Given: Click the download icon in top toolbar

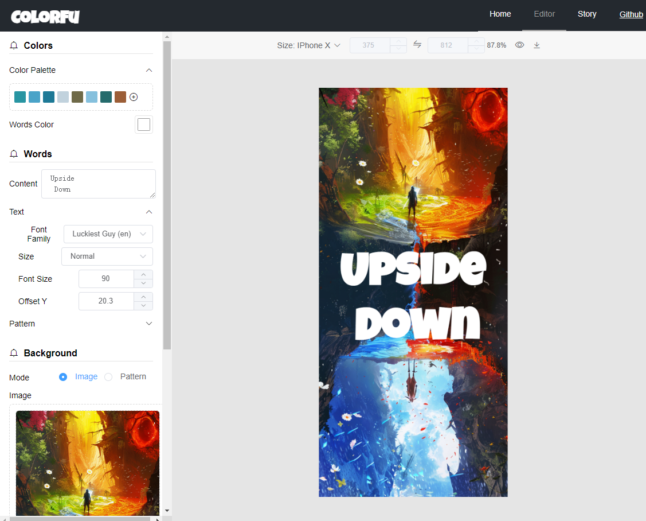Looking at the screenshot, I should click(537, 45).
